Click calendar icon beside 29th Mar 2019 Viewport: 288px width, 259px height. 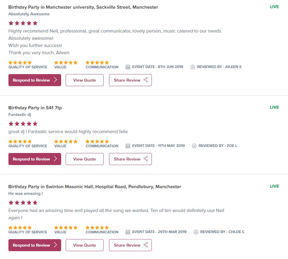pos(128,232)
